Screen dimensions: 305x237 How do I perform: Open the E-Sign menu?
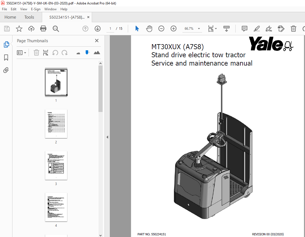pyautogui.click(x=35, y=9)
